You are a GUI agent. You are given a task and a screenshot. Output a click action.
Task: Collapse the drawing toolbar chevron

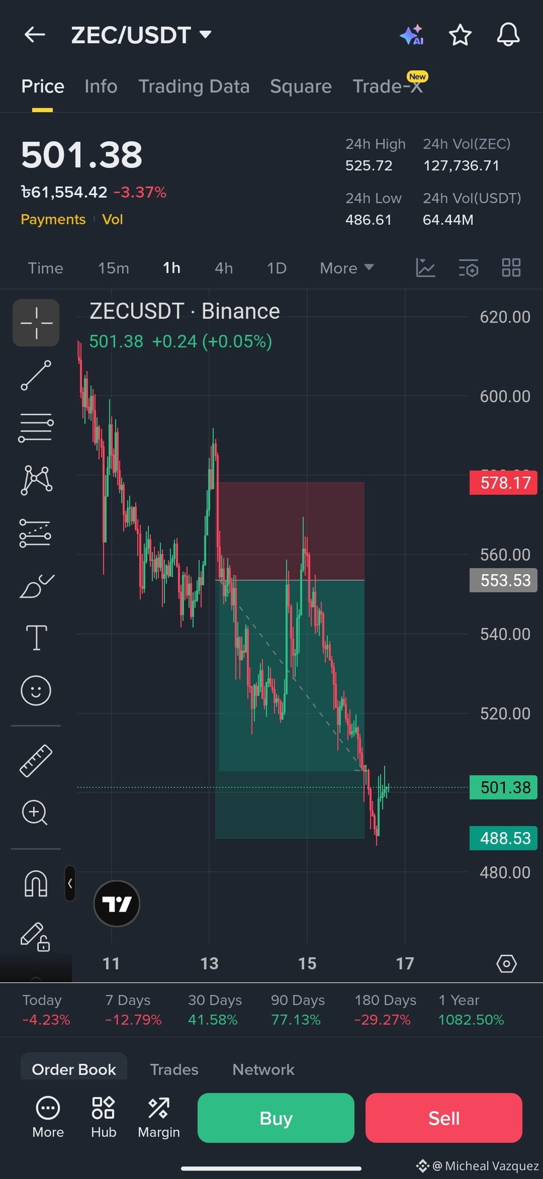coord(70,883)
